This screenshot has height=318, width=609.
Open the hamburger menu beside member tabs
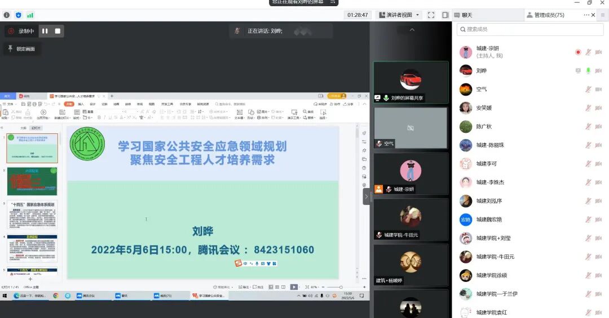603,15
